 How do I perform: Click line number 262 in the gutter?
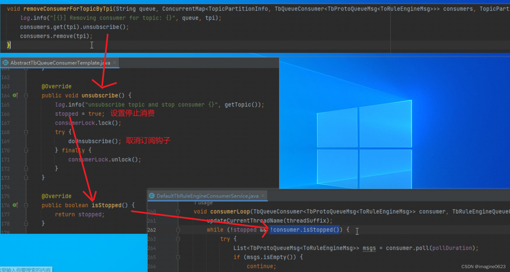coord(152,230)
